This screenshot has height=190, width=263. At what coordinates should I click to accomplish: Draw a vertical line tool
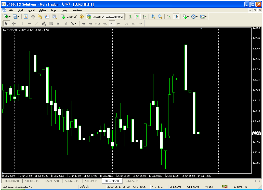click(22, 23)
